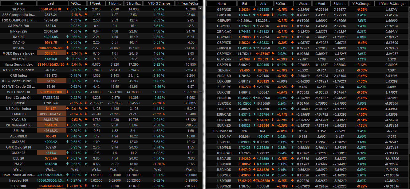Select the XAU/USD gold row
This screenshot has height=189, width=410.
click(x=18, y=114)
